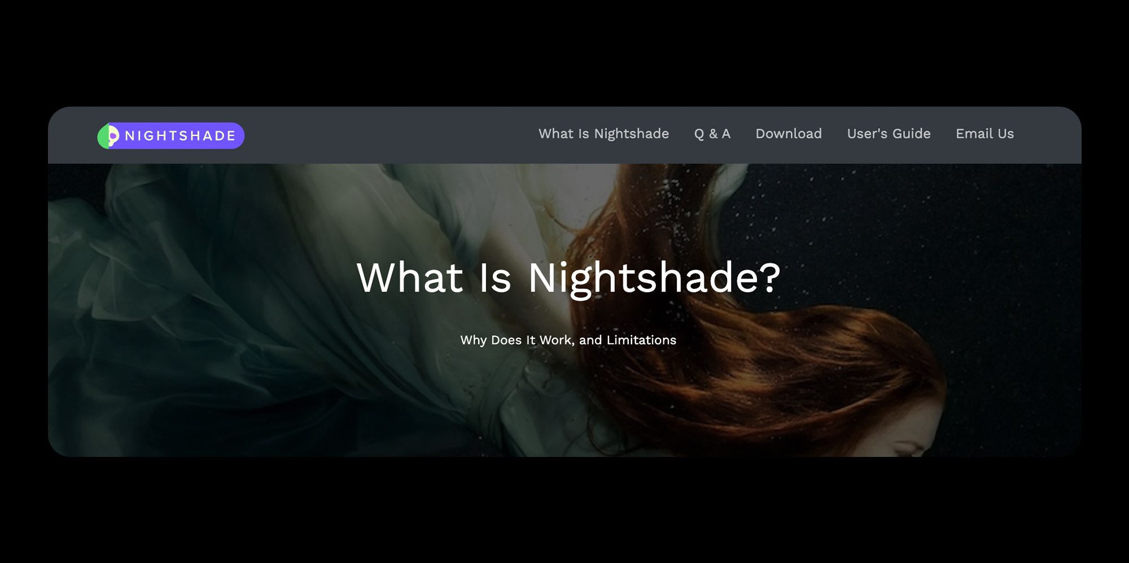Click the Nightshade logo icon

click(108, 135)
